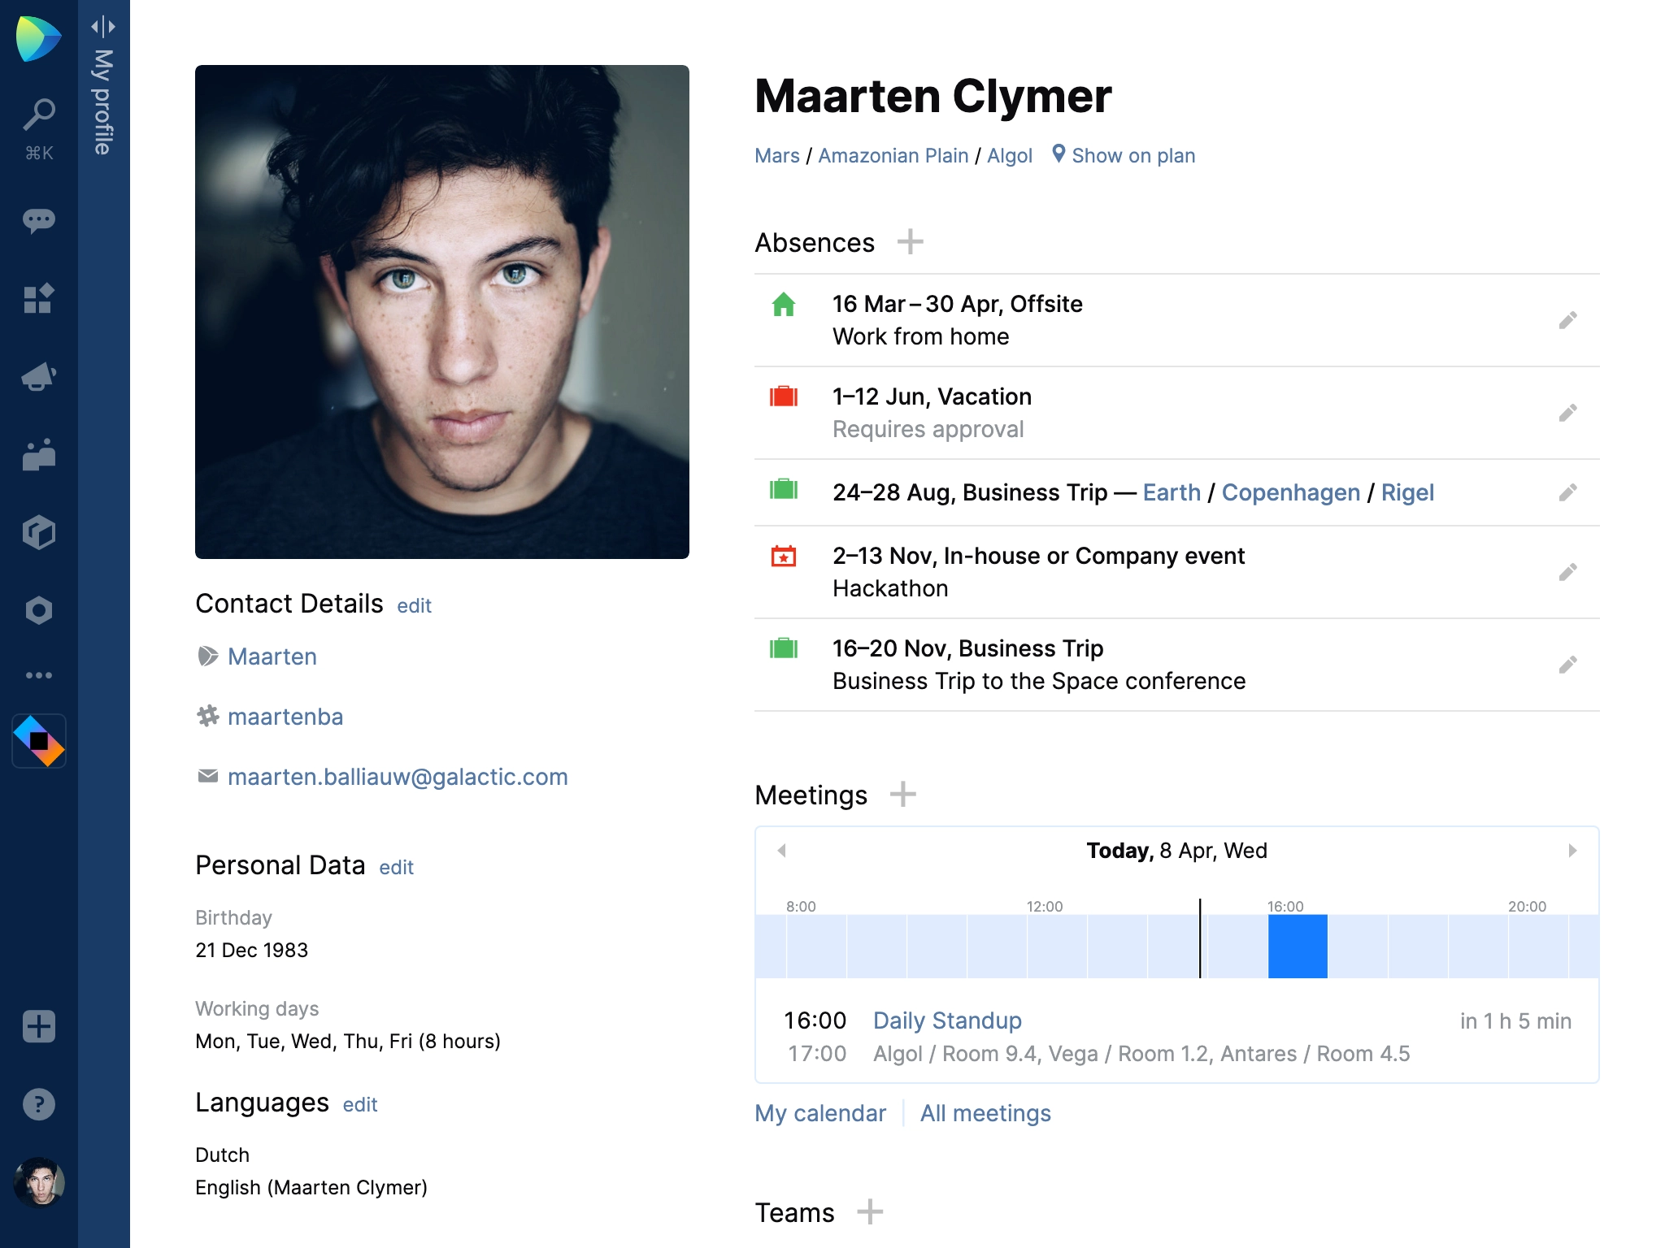Edit the 16 Mar–30 Apr Offsite absence
Viewport: 1665px width, 1248px height.
coord(1567,320)
